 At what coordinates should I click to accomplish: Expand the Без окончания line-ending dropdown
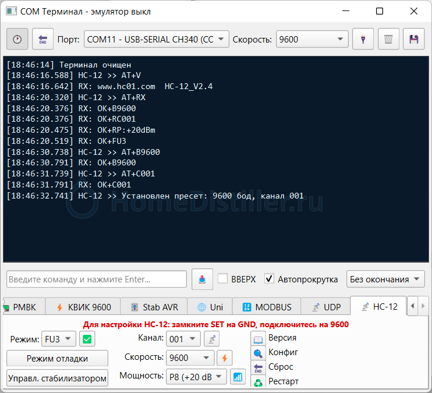pos(385,279)
